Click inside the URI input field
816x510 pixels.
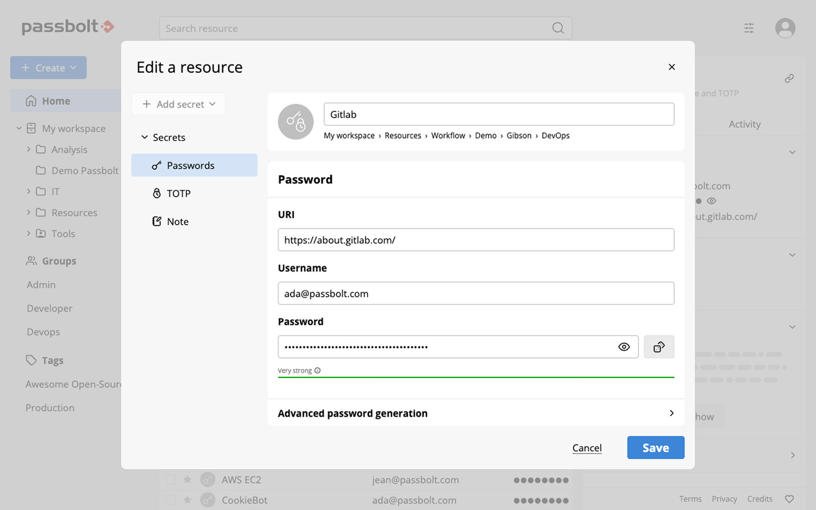(475, 240)
